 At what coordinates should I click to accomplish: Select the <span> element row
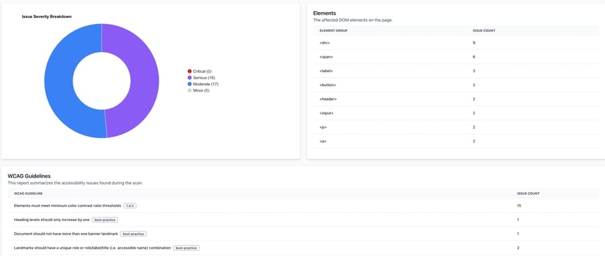click(456, 57)
